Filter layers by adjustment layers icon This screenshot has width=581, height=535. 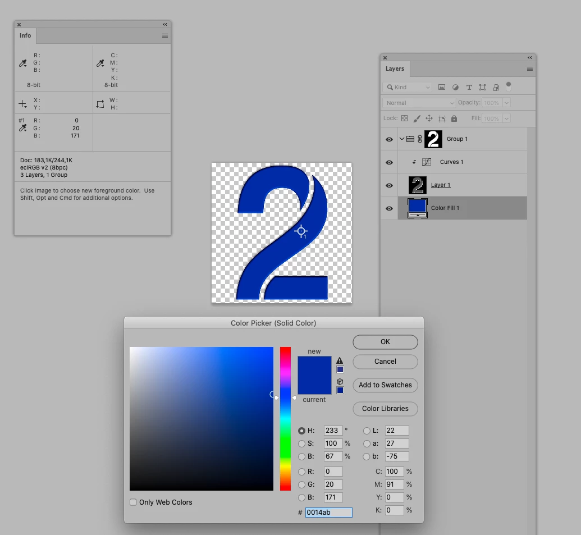tap(455, 87)
